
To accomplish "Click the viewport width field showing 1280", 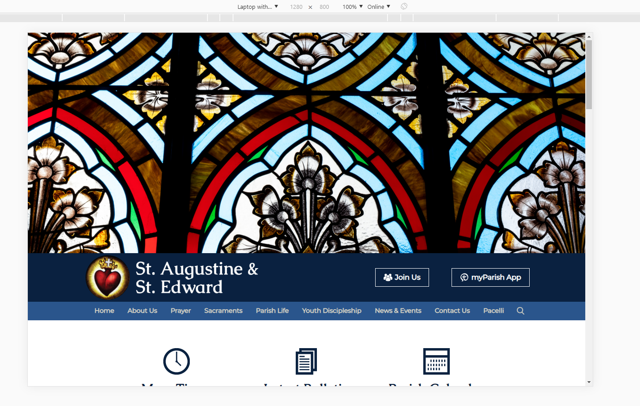I will [x=296, y=7].
